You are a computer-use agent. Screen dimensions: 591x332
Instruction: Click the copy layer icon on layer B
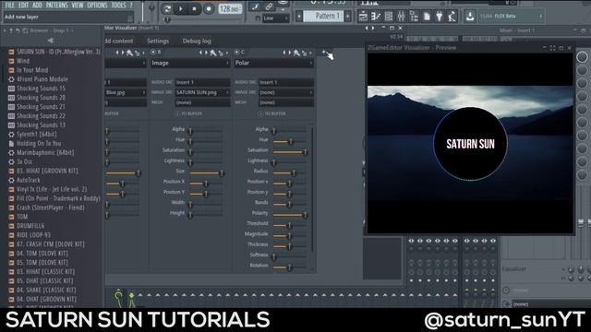221,53
